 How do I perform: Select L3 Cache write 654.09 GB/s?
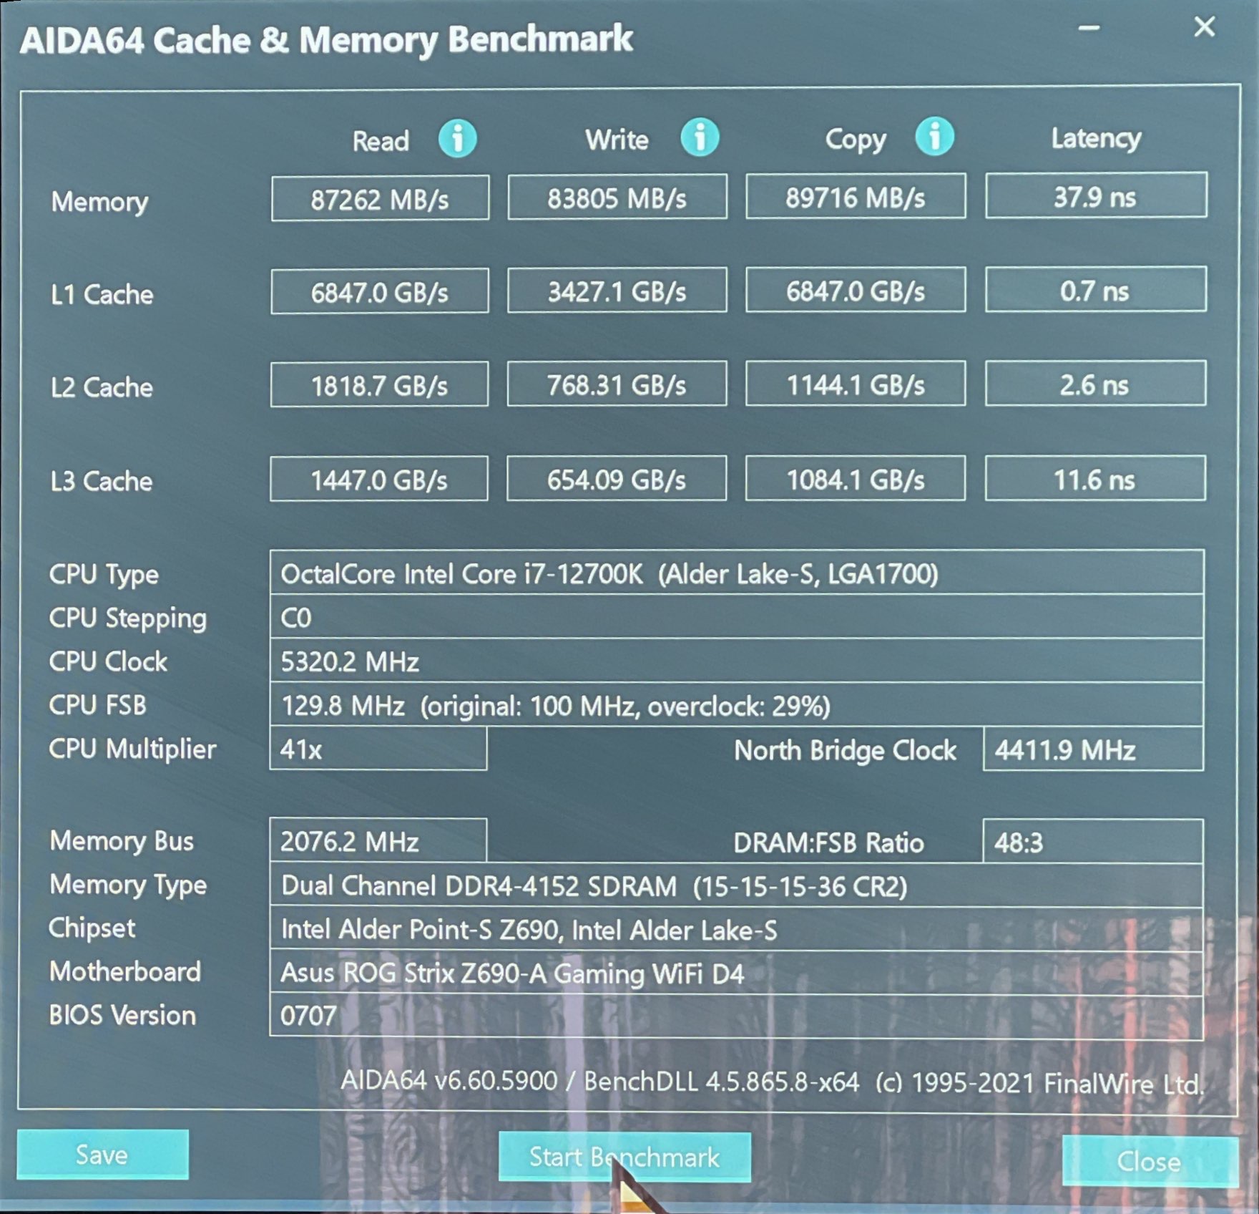click(x=617, y=478)
